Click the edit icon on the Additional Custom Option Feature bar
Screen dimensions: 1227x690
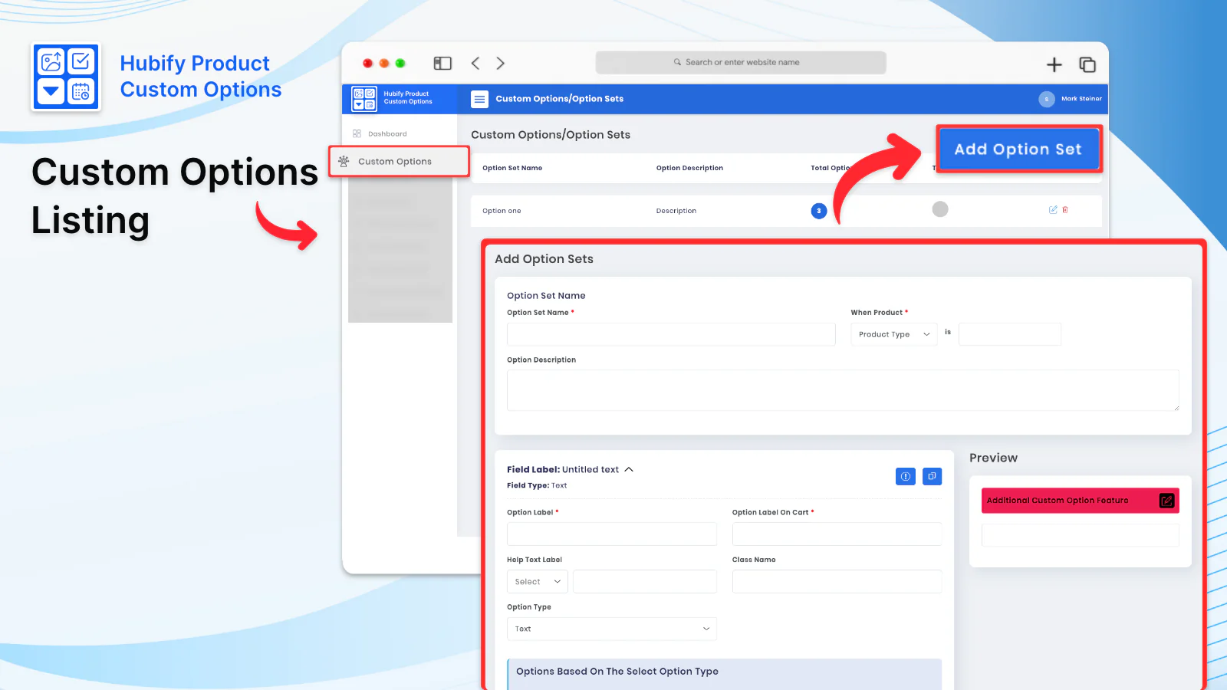click(1166, 501)
